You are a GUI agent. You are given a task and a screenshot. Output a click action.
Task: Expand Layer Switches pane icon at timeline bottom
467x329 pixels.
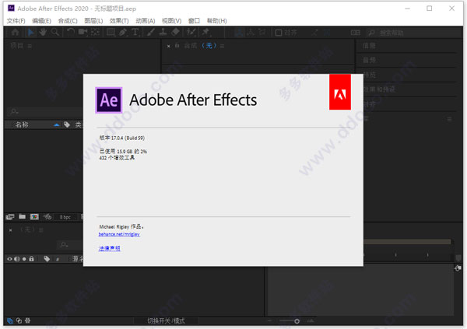point(10,320)
